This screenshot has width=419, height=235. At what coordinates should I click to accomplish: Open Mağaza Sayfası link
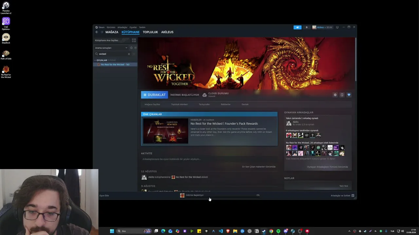pos(152,104)
